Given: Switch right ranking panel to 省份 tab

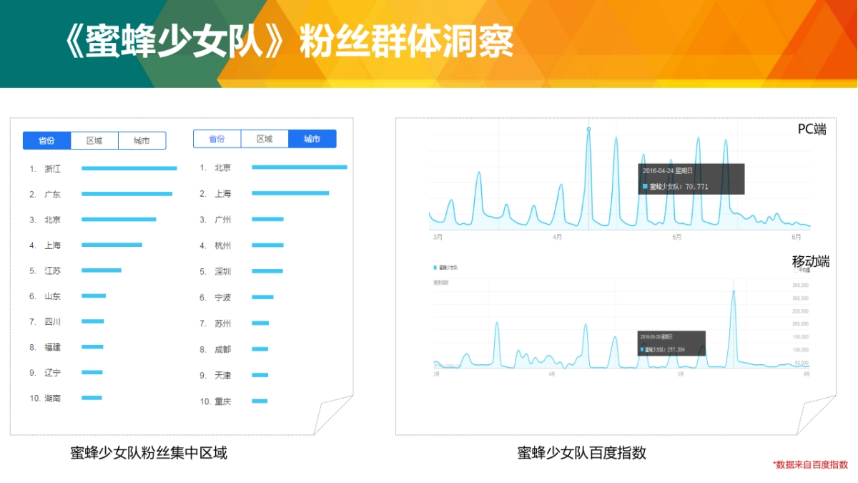Looking at the screenshot, I should pos(217,139).
